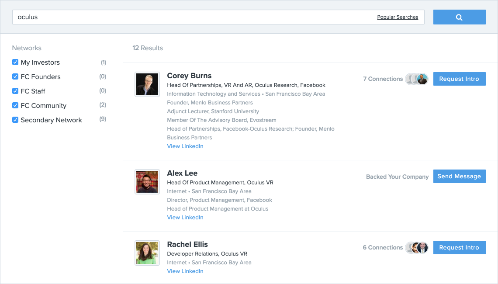Uncheck the My Investors network filter
Screen dimensions: 498x284
[x=15, y=62]
